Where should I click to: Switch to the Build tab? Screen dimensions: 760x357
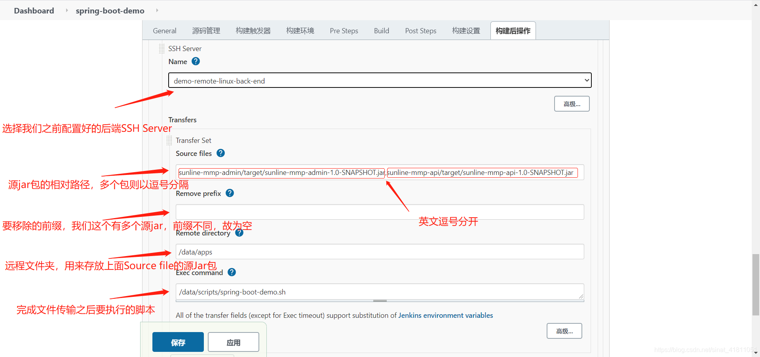382,31
